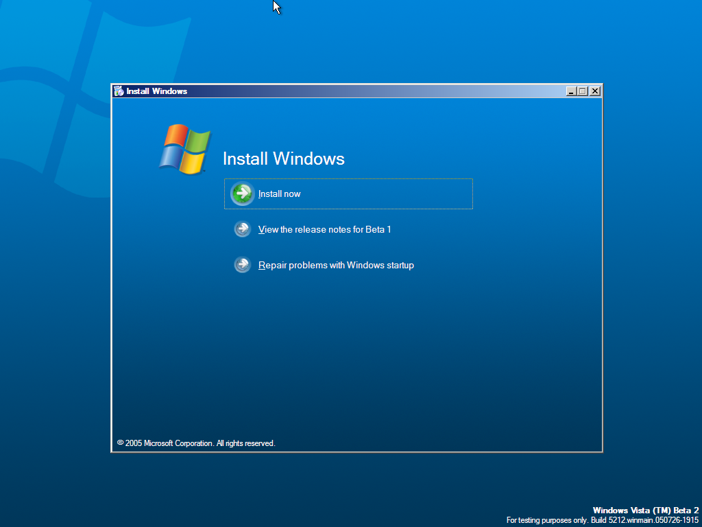Choose Repair problems with Windows startup

pos(336,266)
